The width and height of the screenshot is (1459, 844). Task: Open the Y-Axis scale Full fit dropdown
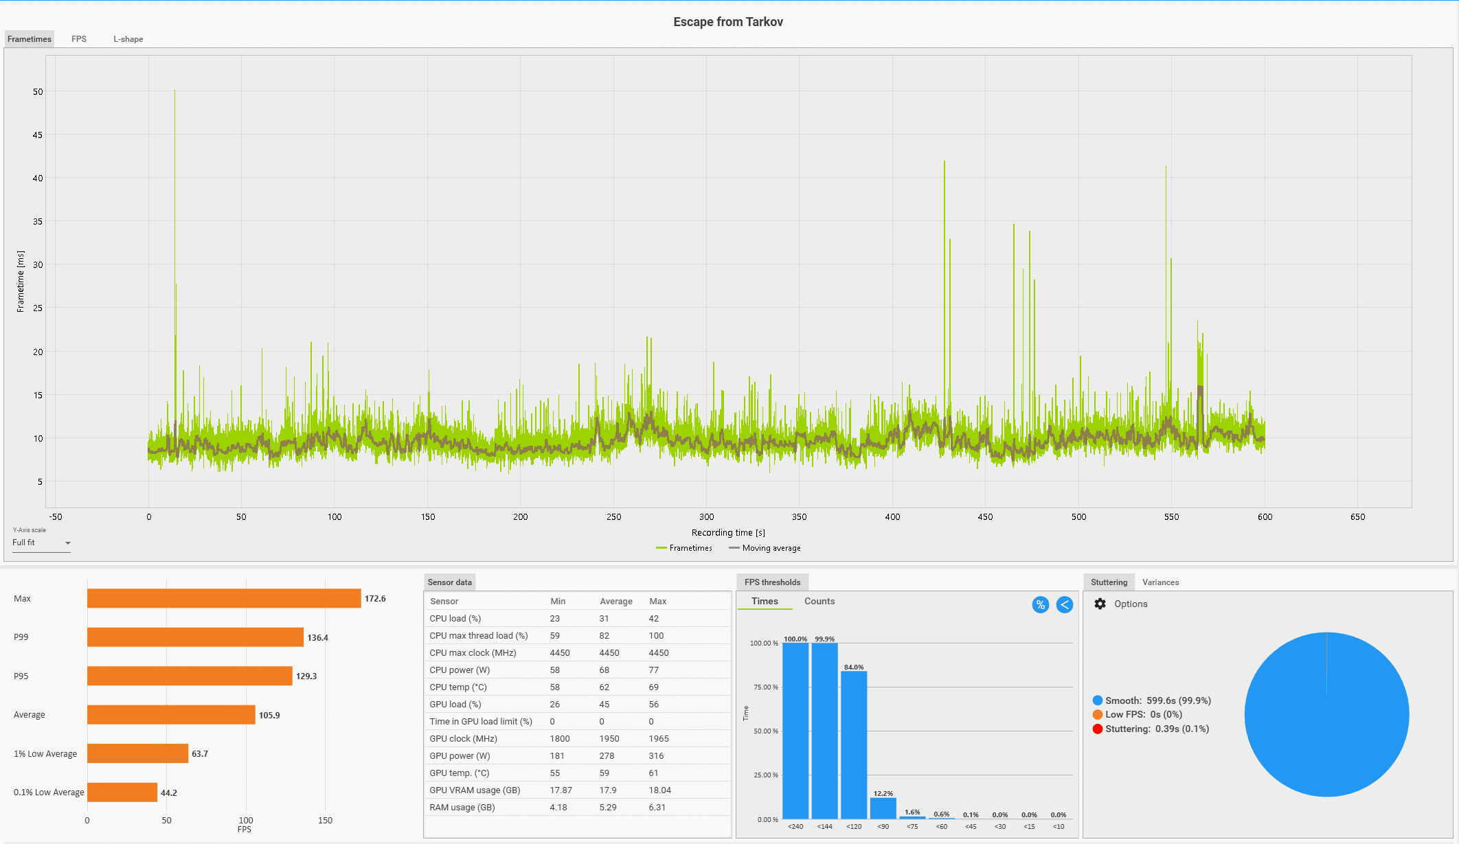[x=41, y=543]
